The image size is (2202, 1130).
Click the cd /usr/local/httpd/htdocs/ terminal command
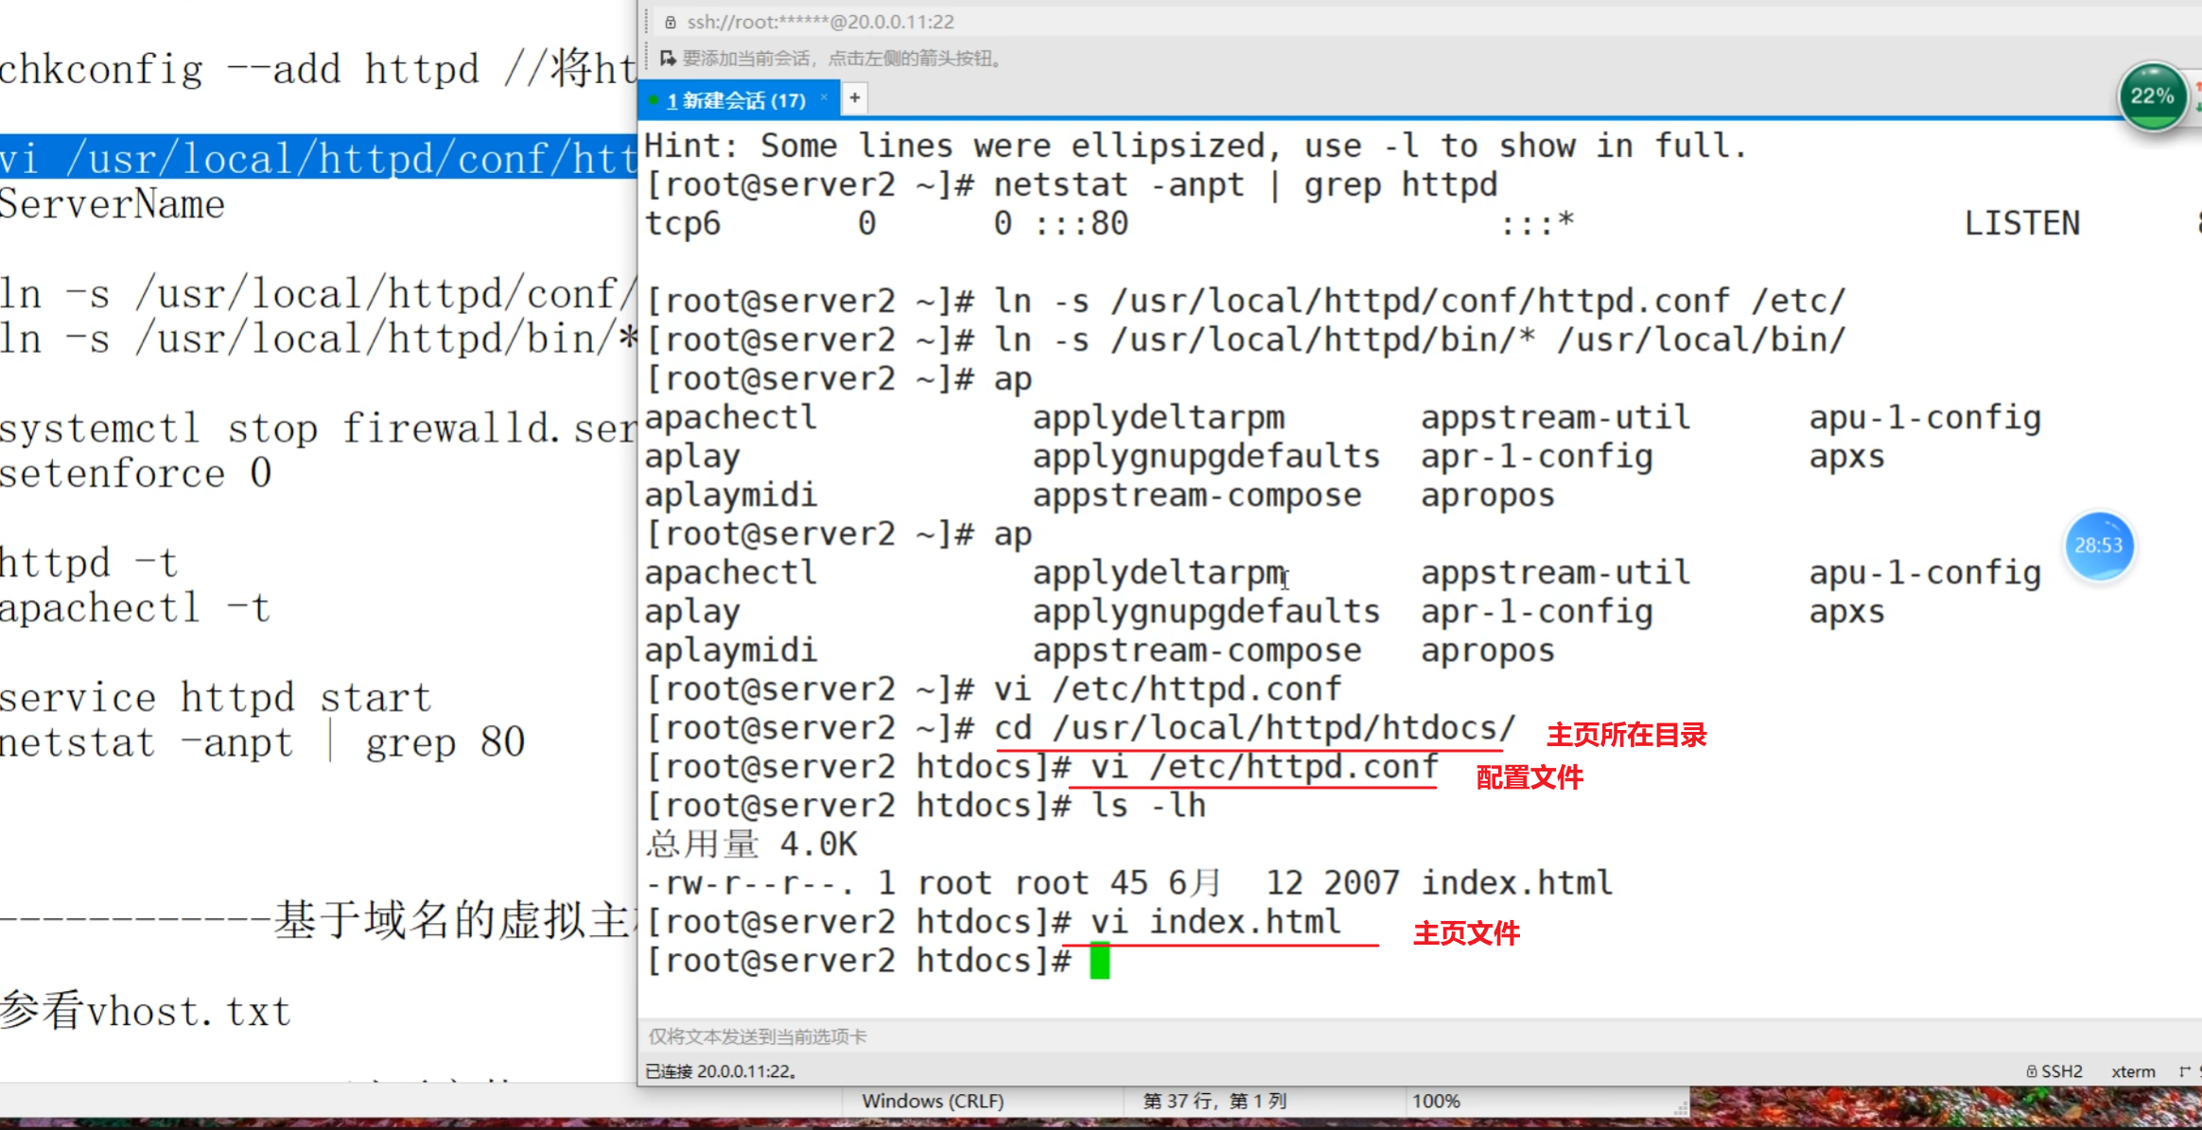[x=1254, y=728]
